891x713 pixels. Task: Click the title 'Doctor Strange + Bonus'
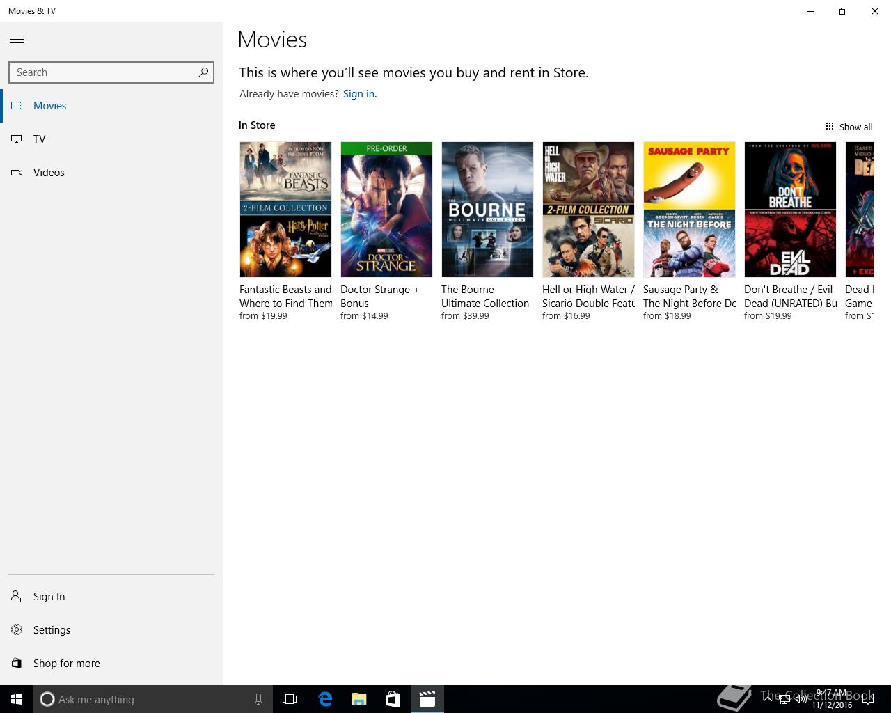(x=380, y=297)
